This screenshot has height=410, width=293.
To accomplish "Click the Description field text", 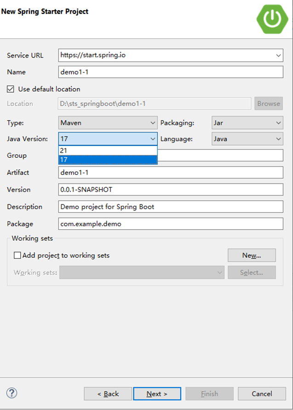I will pos(170,207).
